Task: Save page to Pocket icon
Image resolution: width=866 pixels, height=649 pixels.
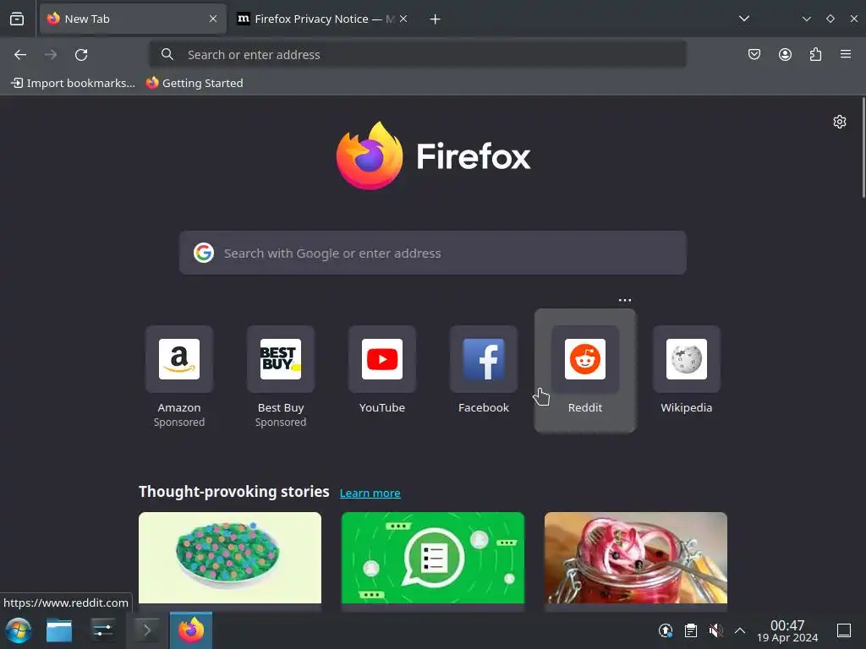Action: [x=754, y=54]
